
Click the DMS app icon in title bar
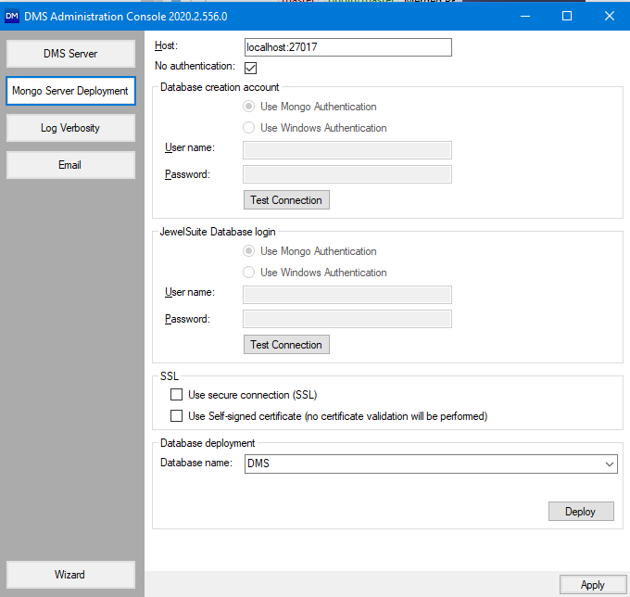pyautogui.click(x=13, y=17)
